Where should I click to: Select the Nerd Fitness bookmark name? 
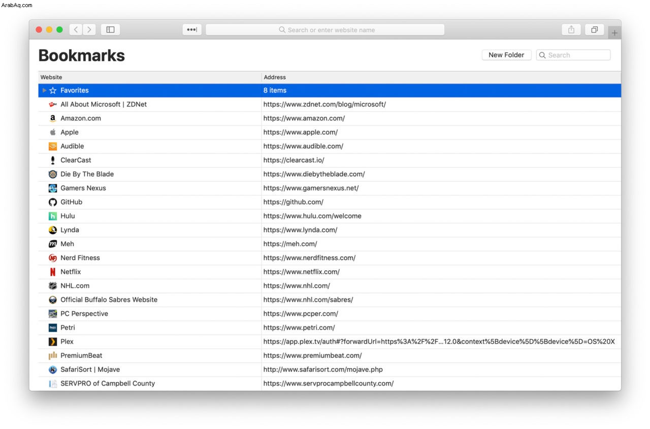pos(80,258)
